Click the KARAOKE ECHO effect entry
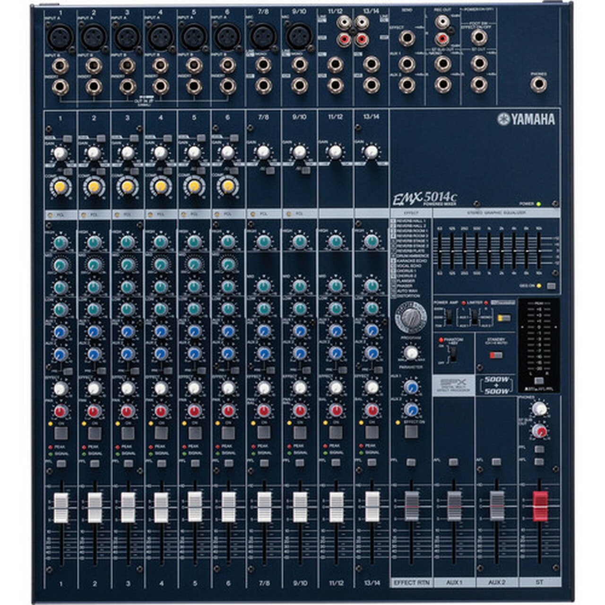 coord(410,260)
